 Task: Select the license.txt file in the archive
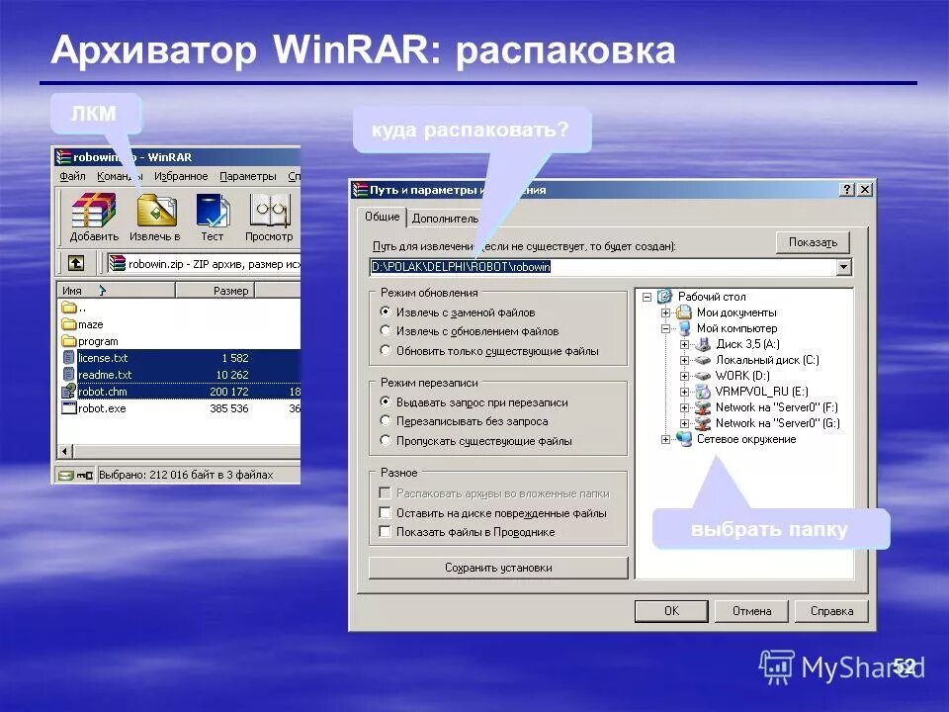(x=105, y=357)
